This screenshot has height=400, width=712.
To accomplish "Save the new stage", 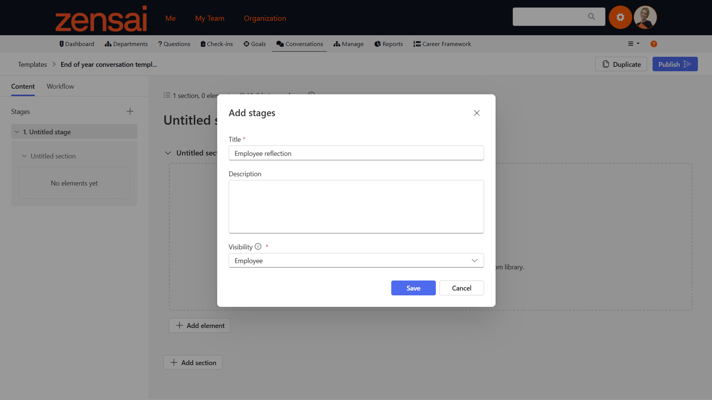I will 413,288.
